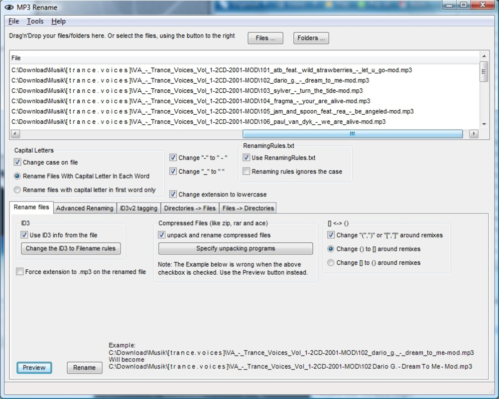Click Change the ID3 to Filename rules button
The height and width of the screenshot is (399, 499).
click(71, 248)
